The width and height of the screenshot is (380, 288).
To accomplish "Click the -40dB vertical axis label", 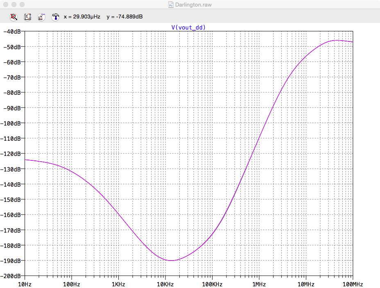I will tap(12, 32).
